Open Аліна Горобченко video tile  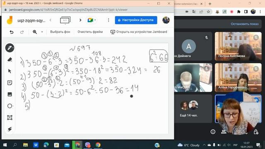(x=238, y=77)
